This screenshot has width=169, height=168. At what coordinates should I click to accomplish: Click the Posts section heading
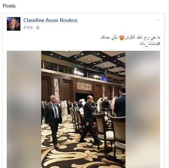(9, 6)
